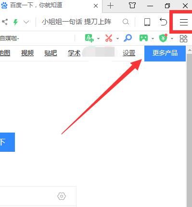This screenshot has height=207, width=192.
Task: Open dropdown arrow next to translate icon
Action: click(98, 38)
